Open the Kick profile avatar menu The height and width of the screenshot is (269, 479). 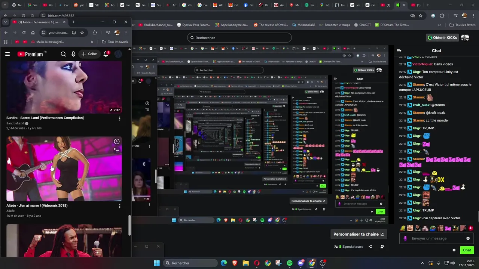(465, 38)
